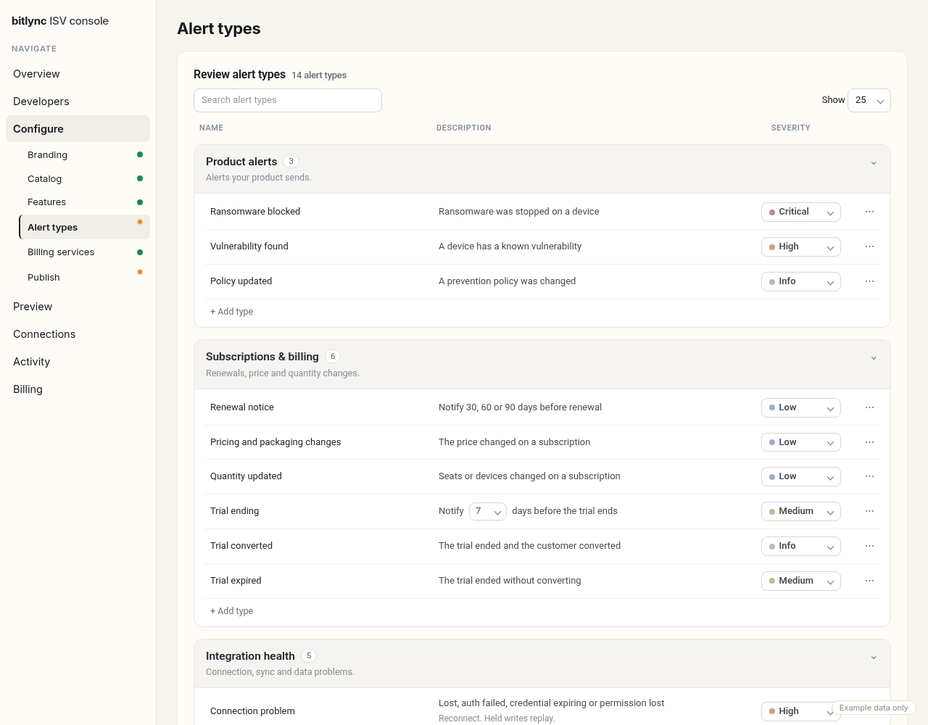Open more options for Pricing and packaging changes
928x725 pixels.
[869, 442]
